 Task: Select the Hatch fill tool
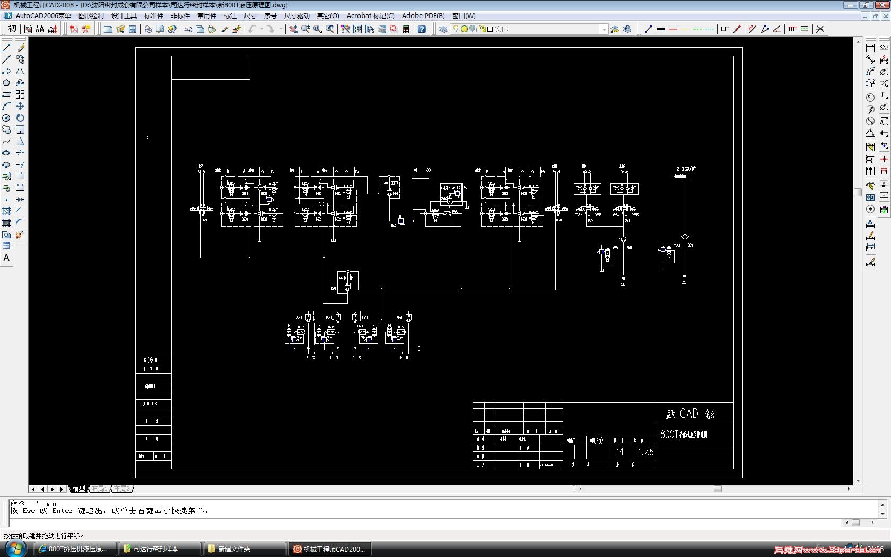(x=6, y=211)
